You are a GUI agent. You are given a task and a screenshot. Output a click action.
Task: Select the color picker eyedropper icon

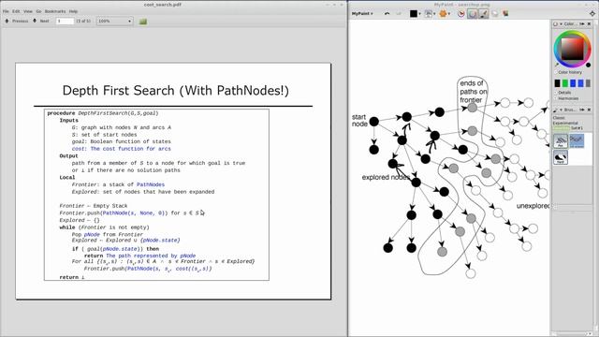[557, 66]
